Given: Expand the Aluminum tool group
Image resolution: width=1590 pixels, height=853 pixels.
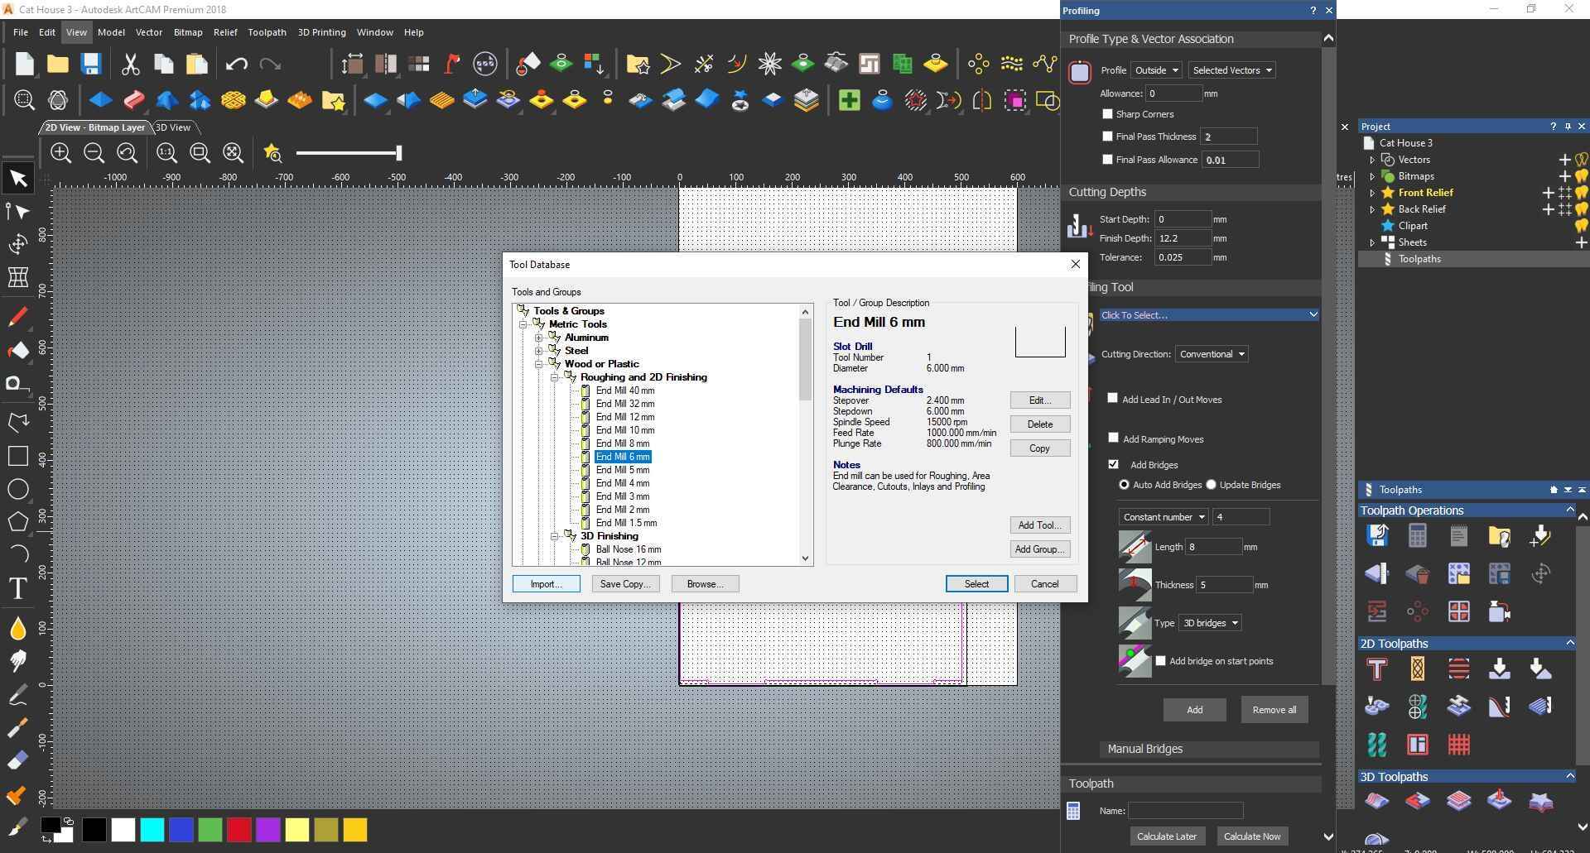Looking at the screenshot, I should 538,338.
